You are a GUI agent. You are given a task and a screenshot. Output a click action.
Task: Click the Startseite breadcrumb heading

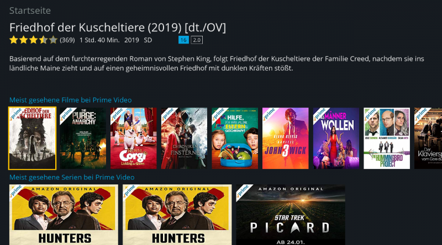pyautogui.click(x=30, y=10)
